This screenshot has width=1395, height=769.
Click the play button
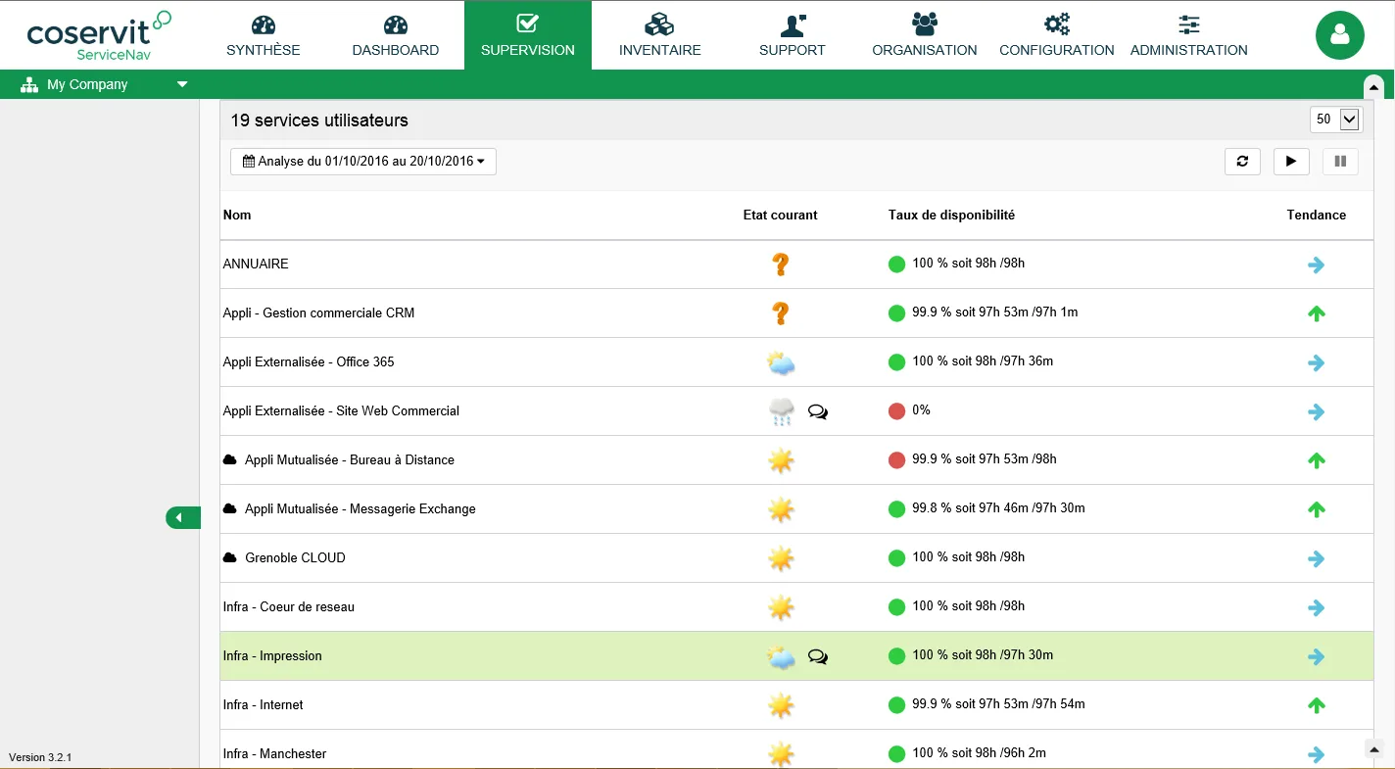1291,161
